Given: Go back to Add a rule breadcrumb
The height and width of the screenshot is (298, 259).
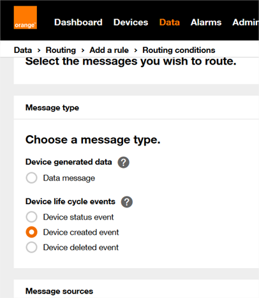Looking at the screenshot, I should click(x=109, y=50).
